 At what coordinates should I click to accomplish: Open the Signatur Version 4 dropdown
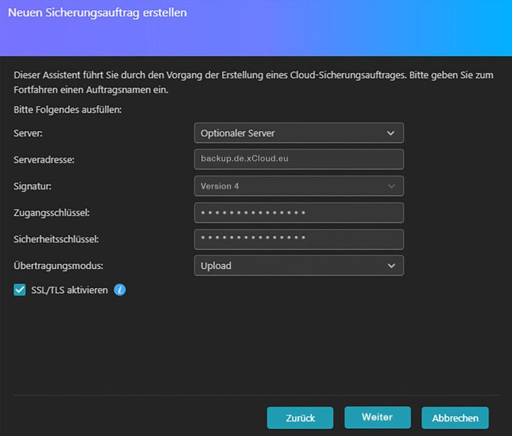(299, 186)
